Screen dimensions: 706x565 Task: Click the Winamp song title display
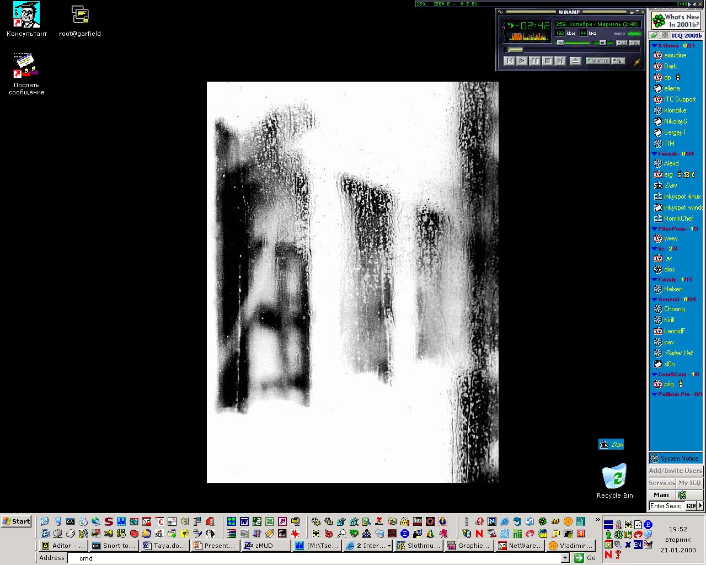[598, 24]
